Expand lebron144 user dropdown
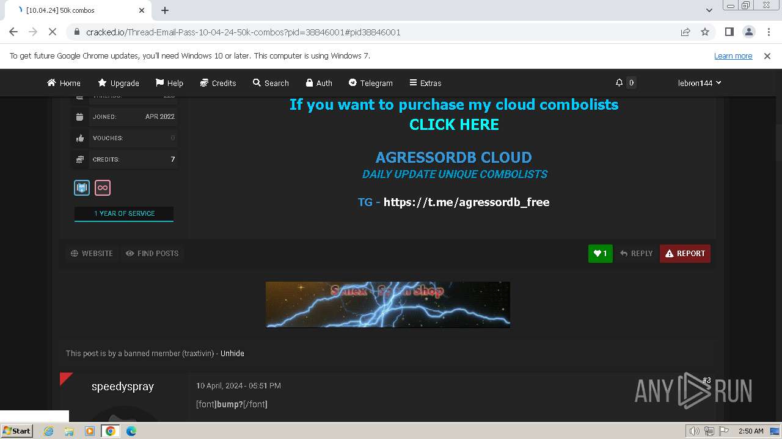Screen dimensions: 782x439 (700, 83)
